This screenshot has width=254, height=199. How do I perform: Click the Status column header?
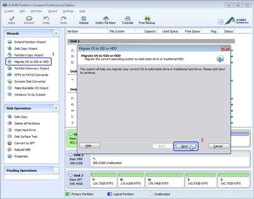[226, 31]
